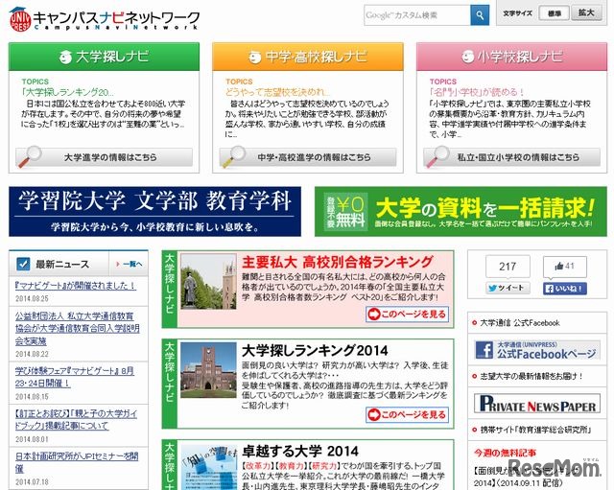The image size is (614, 490).
Task: Click the date 2014.08.15
Action: tap(32, 396)
